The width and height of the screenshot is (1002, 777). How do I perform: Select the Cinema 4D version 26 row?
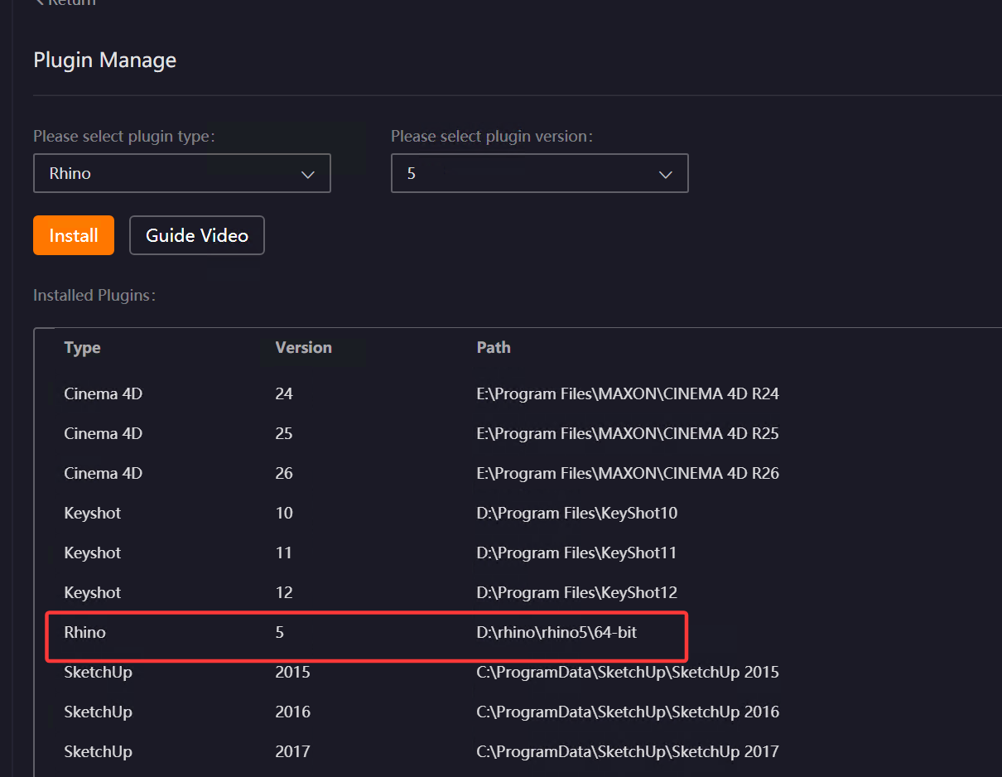[x=518, y=473]
